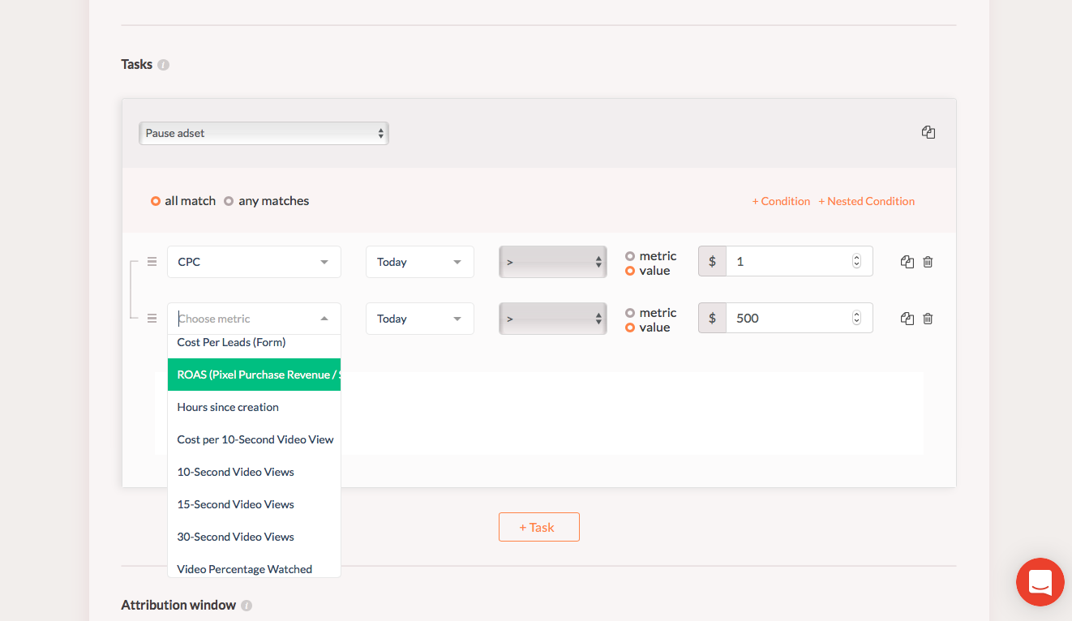Image resolution: width=1072 pixels, height=621 pixels.
Task: Click the info icon next to Tasks
Action: pos(164,65)
